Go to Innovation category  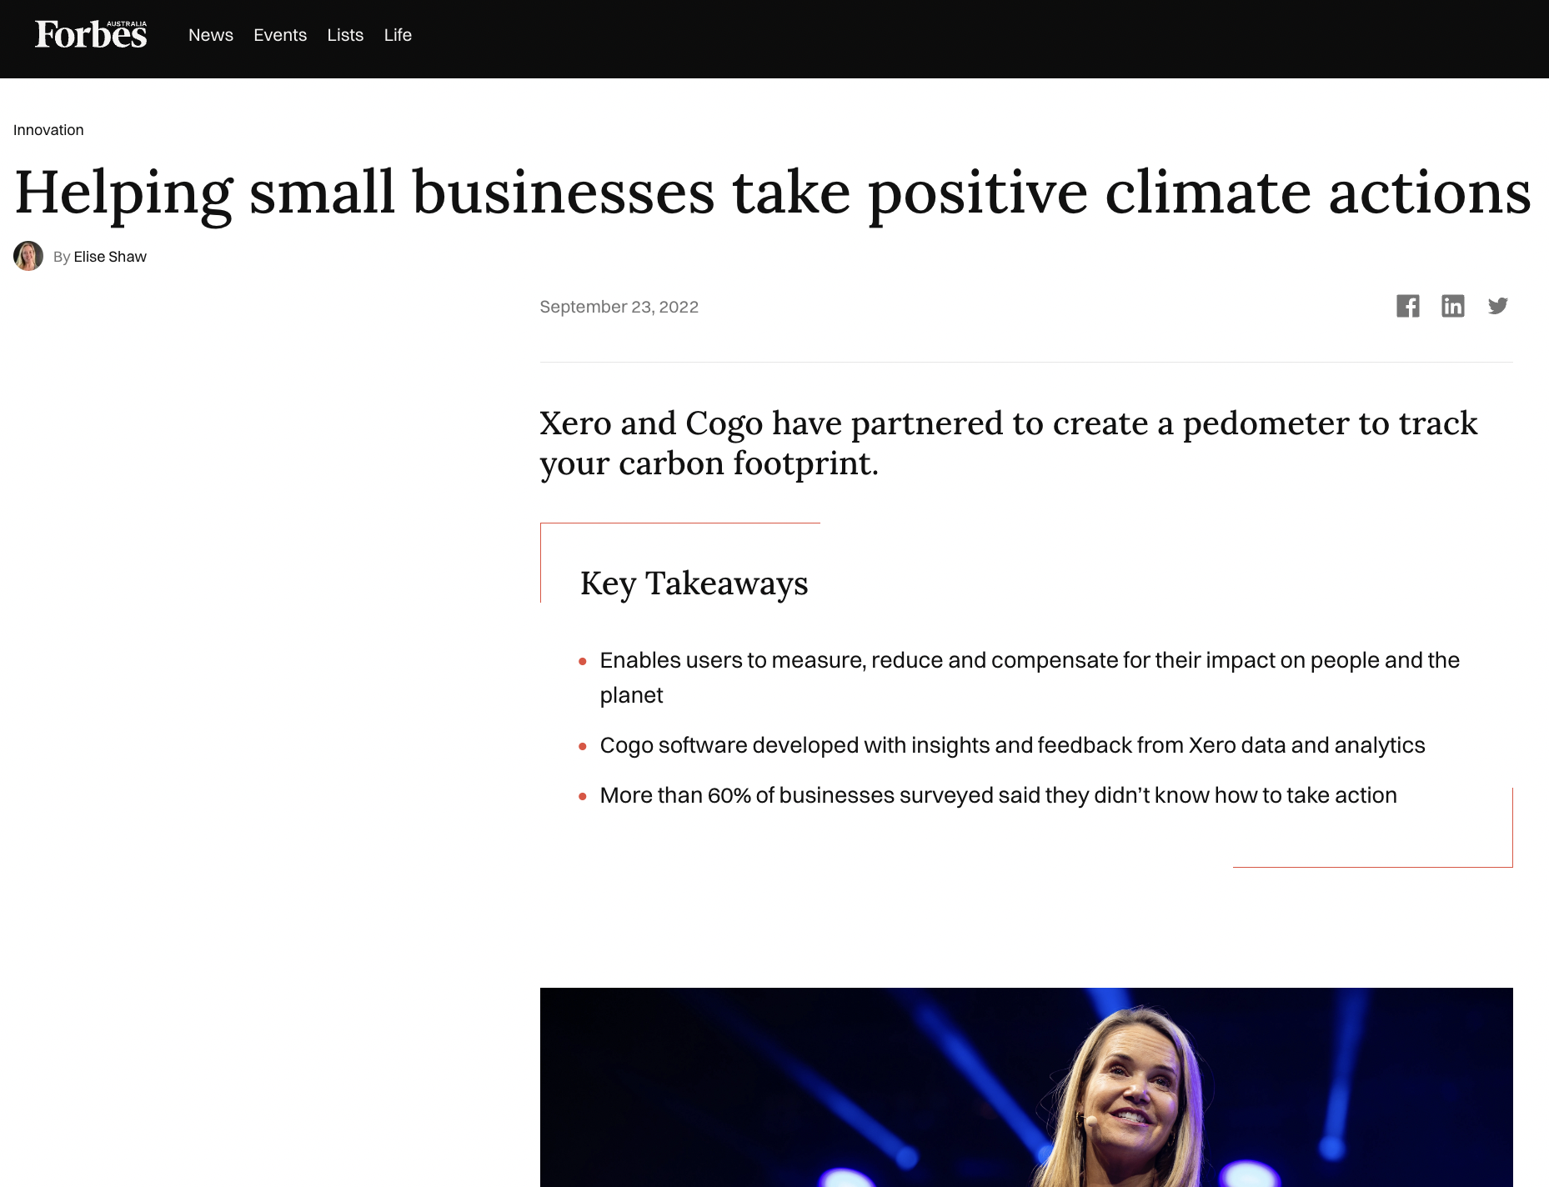pyautogui.click(x=48, y=130)
